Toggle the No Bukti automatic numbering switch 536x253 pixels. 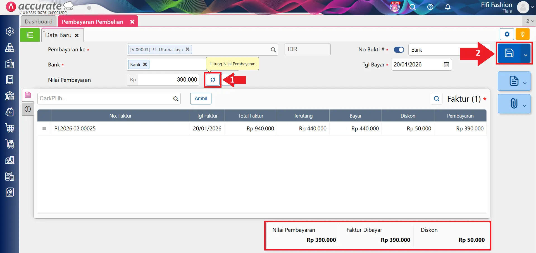pyautogui.click(x=399, y=50)
